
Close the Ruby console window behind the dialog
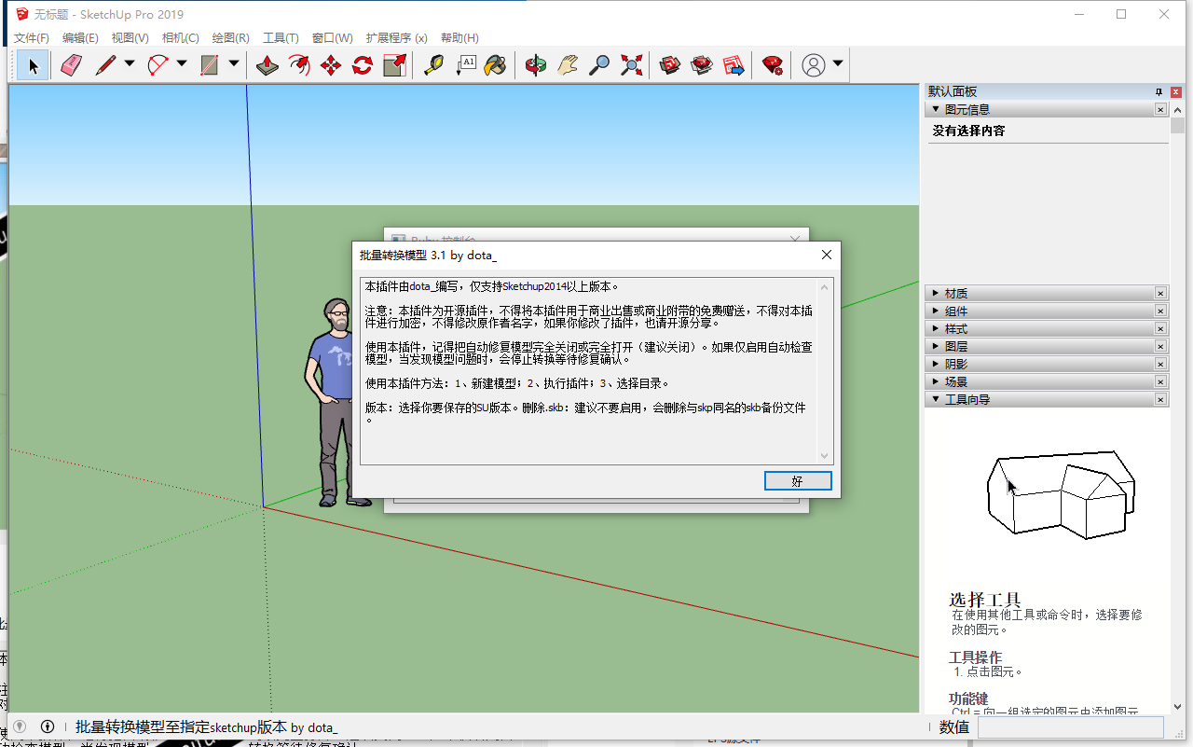pos(795,239)
